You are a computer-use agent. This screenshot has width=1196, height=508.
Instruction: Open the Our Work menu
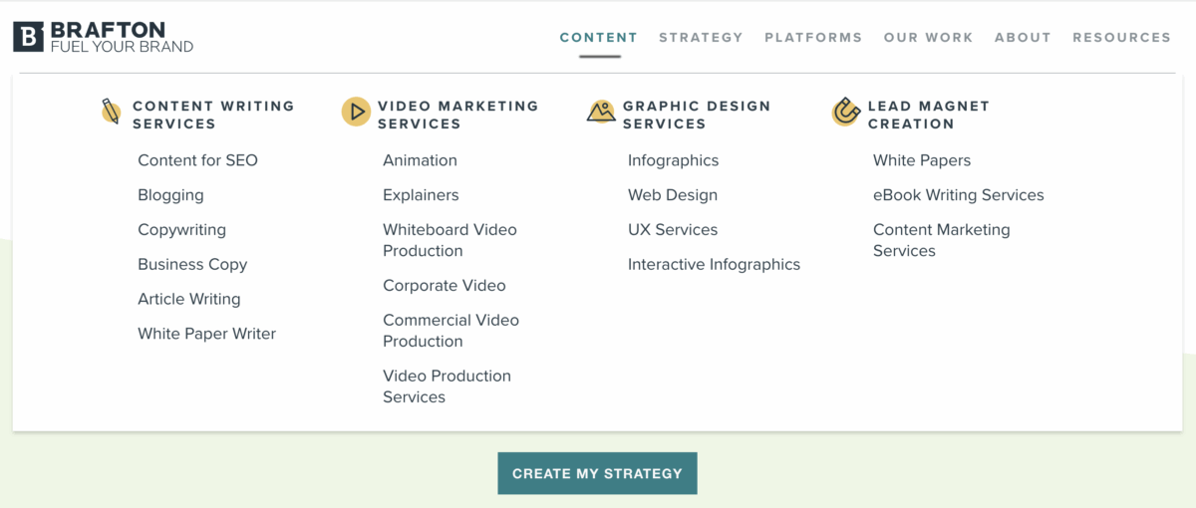928,37
